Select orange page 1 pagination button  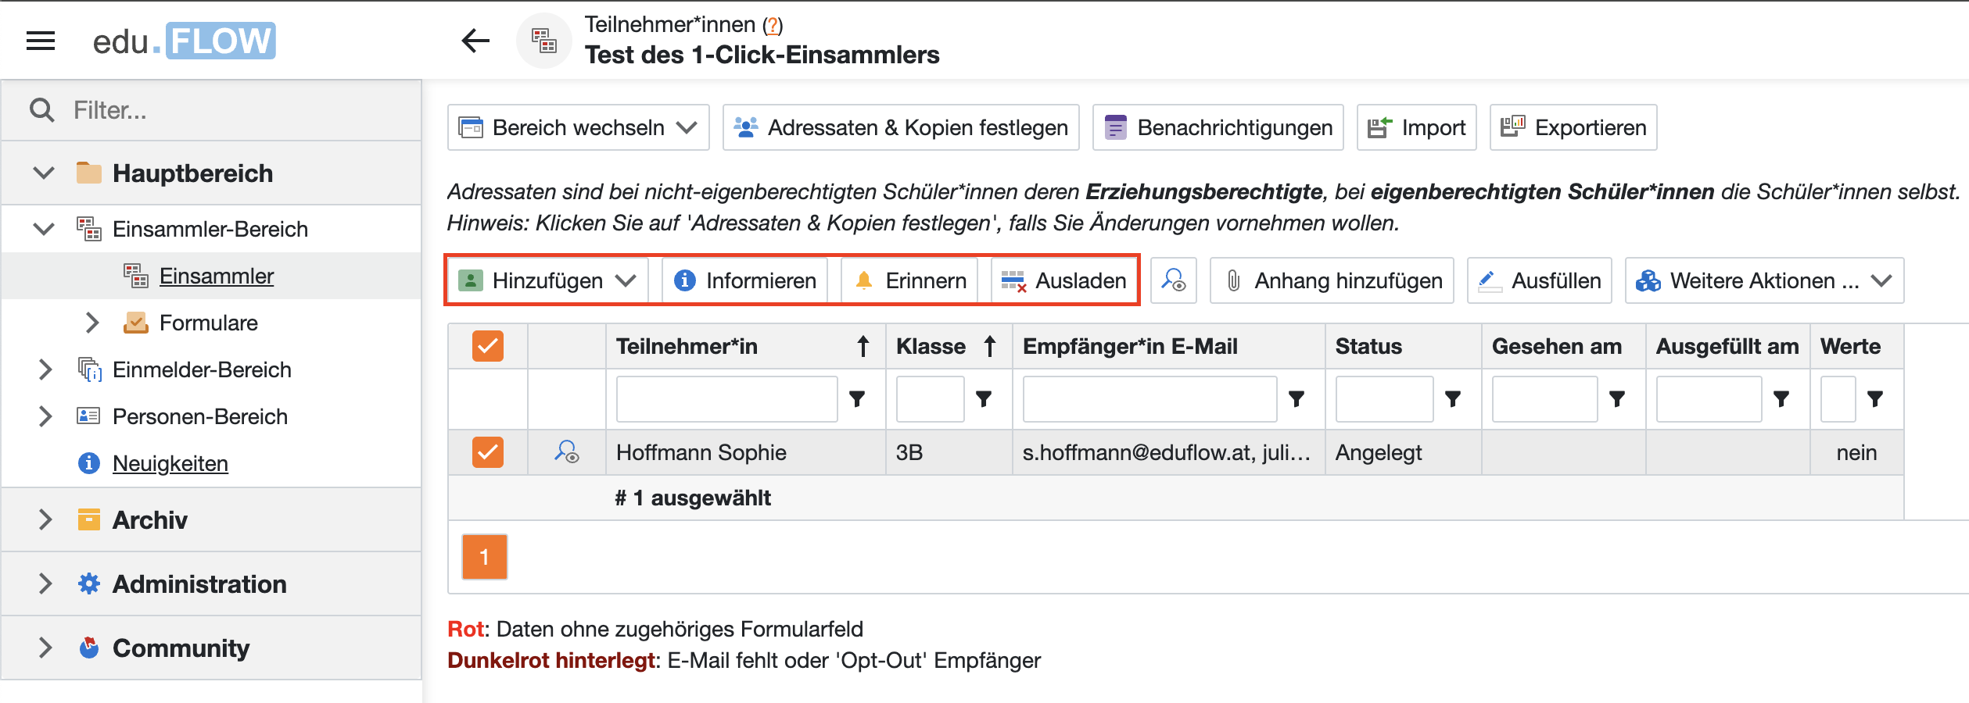click(x=484, y=557)
